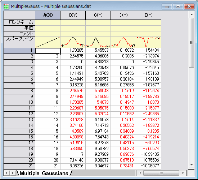This screenshot has height=180, width=198.
Task: Select column B(Y) header
Action: pyautogui.click(x=73, y=15)
